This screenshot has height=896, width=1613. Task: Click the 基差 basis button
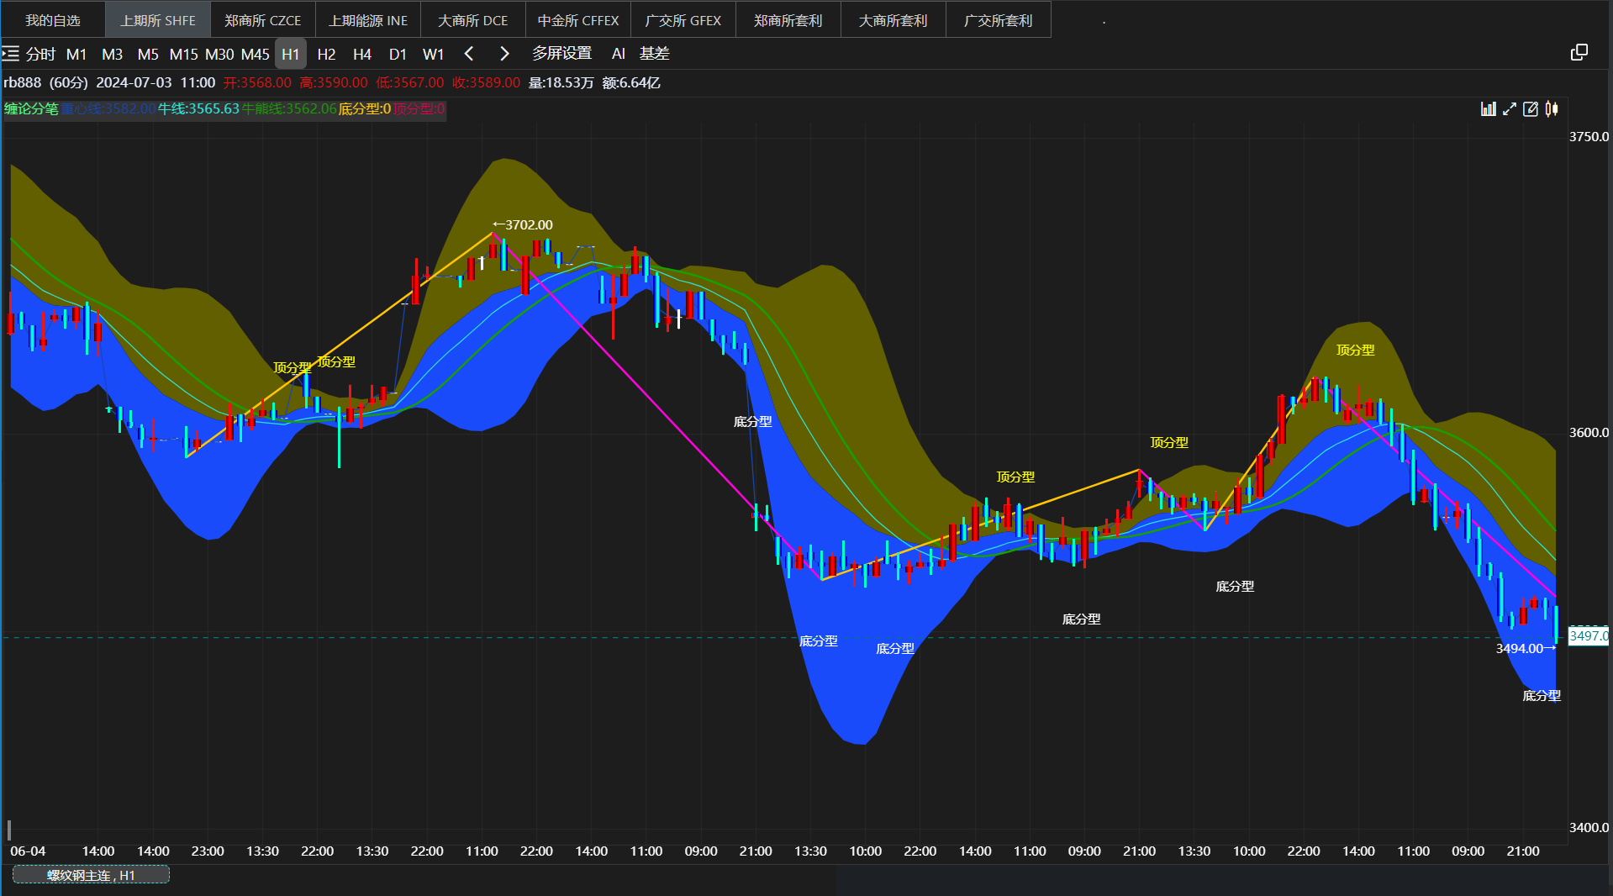654,54
